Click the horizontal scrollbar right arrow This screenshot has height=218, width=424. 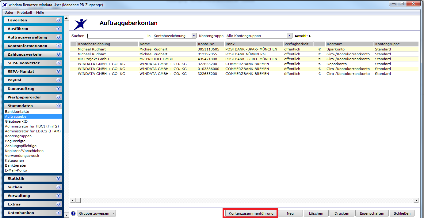(416, 200)
